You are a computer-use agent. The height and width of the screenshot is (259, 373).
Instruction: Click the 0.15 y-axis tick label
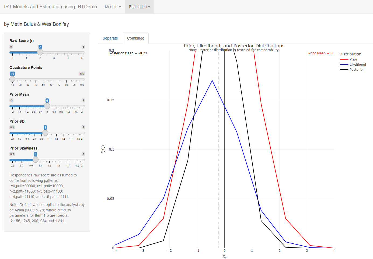[x=110, y=100]
